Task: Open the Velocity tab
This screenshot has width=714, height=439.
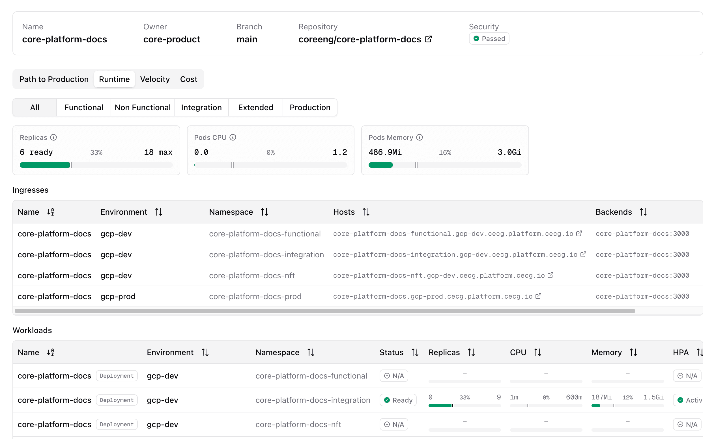Action: 155,79
